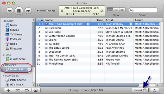This screenshot has width=164, height=94.
Task: Select The Raining Room (Edit) song
Action: tap(64, 60)
